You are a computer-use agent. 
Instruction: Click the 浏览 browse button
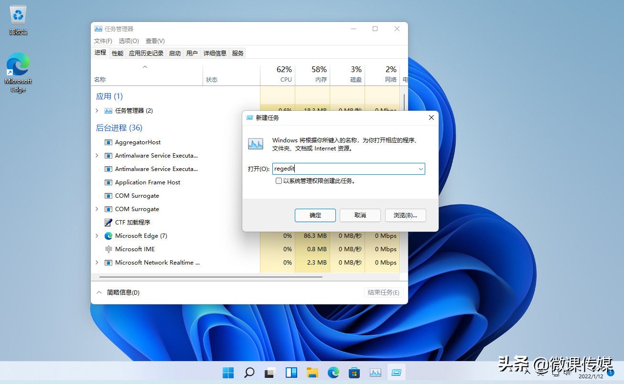405,215
